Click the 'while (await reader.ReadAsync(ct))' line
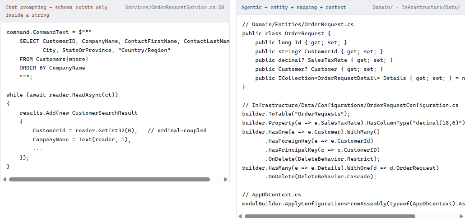 pyautogui.click(x=62, y=95)
